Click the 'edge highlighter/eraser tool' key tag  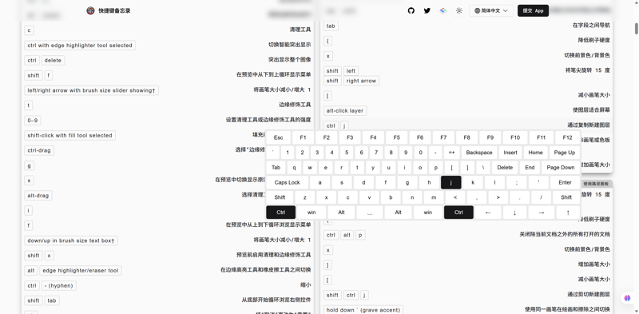pyautogui.click(x=81, y=270)
